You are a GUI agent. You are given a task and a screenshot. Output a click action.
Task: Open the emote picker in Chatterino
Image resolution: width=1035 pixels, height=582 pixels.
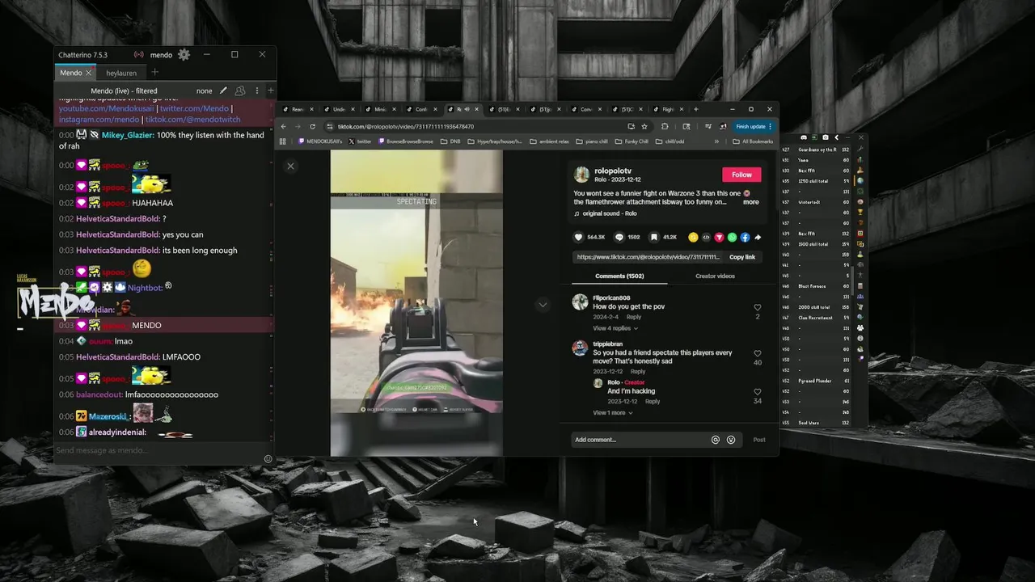coord(268,459)
